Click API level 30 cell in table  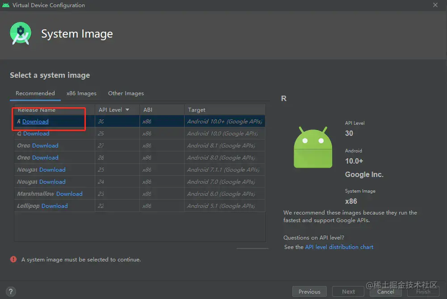[117, 122]
